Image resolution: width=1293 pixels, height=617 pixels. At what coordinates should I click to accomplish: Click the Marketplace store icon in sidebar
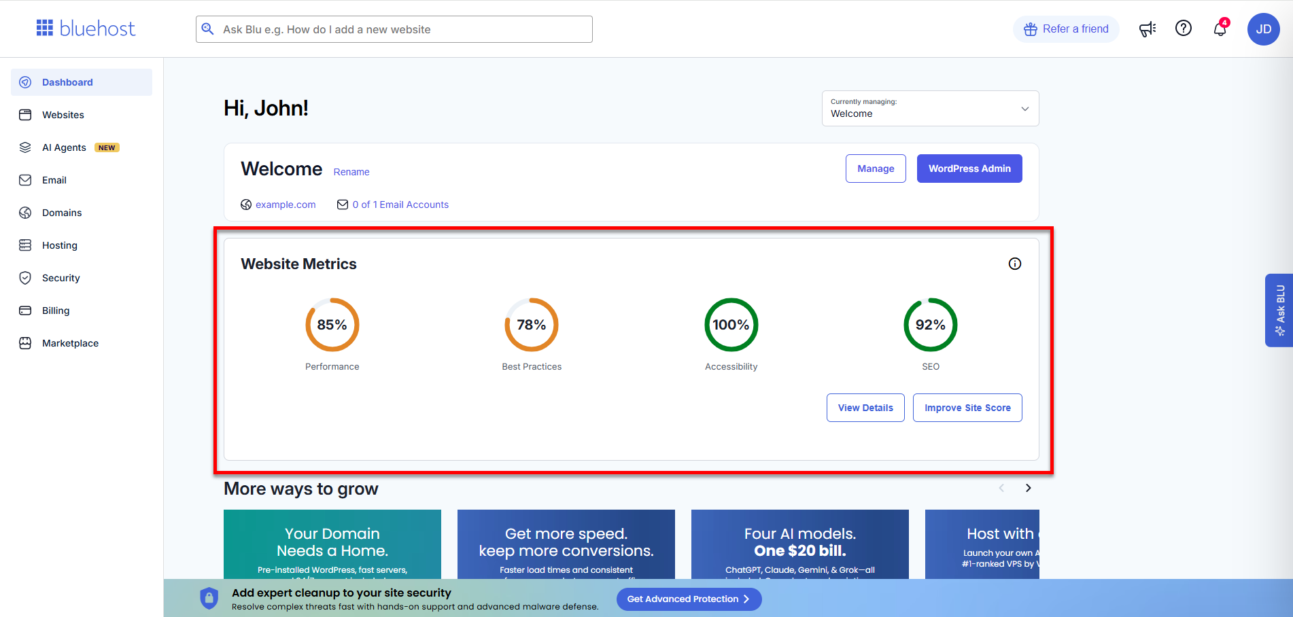[x=25, y=343]
